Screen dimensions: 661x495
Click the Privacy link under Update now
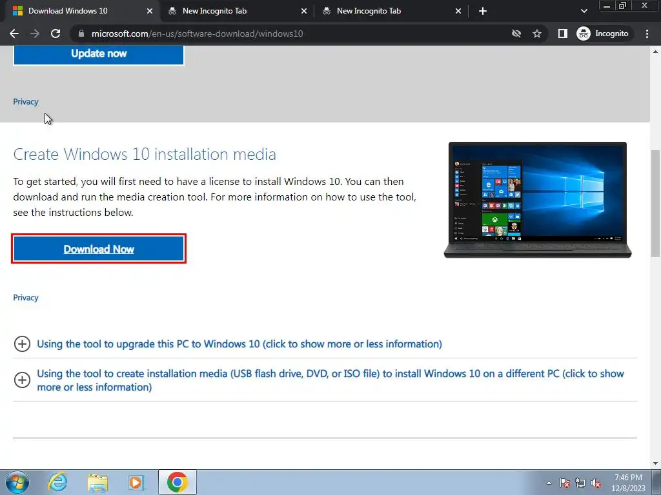[26, 102]
